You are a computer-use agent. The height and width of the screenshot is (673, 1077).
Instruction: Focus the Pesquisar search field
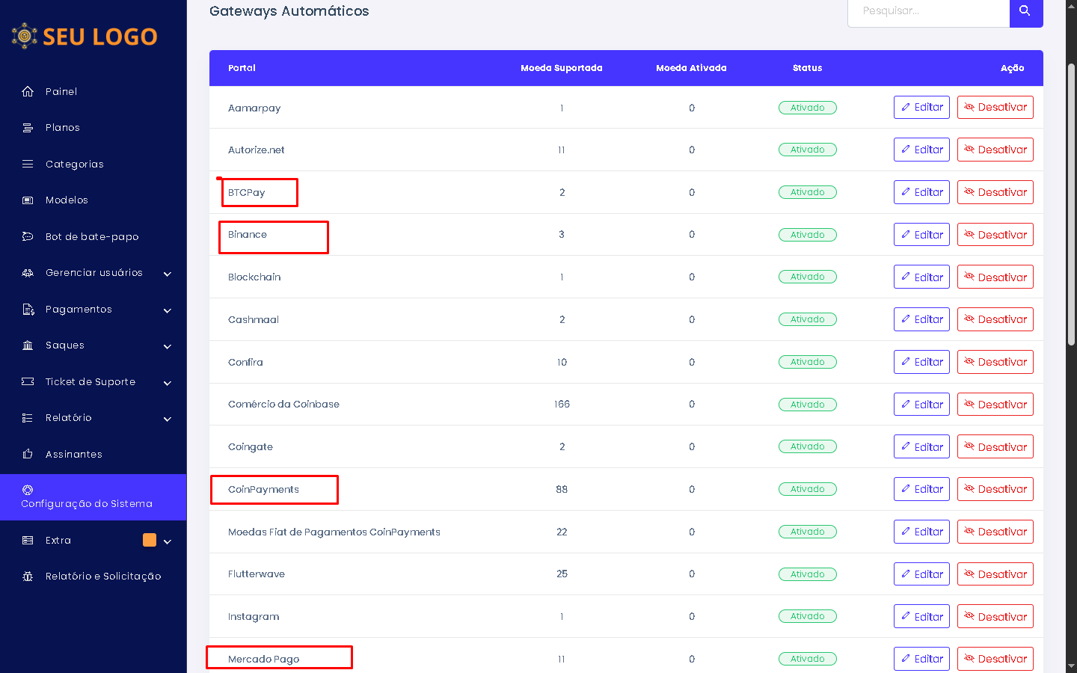point(927,11)
